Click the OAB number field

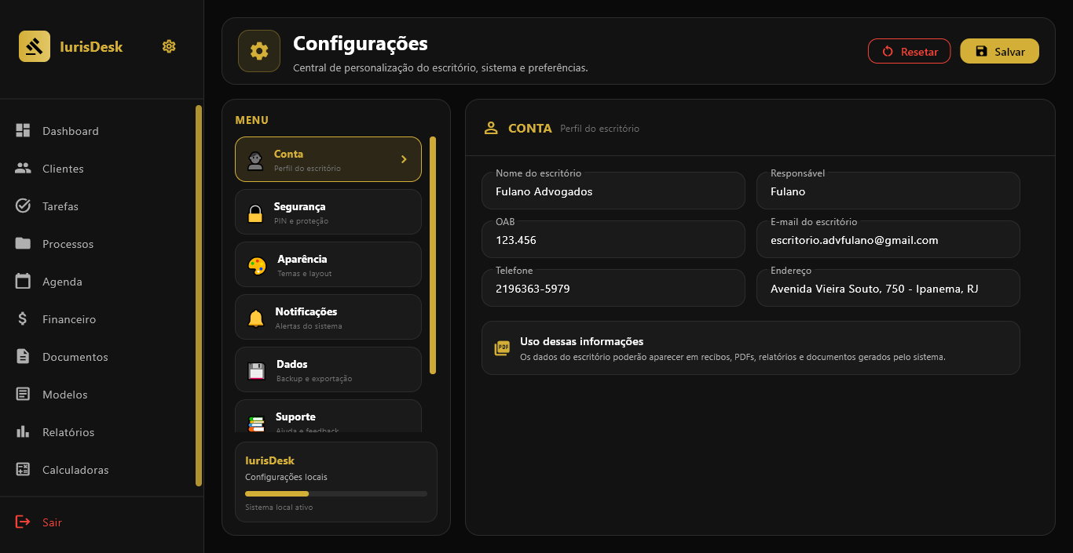coord(613,239)
